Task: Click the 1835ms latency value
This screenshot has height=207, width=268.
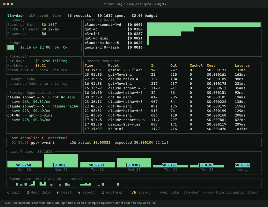Action: click(241, 129)
